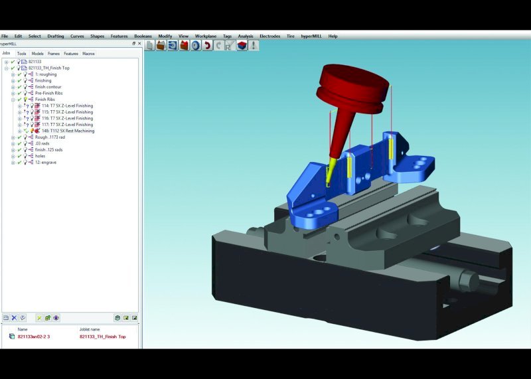Click the blue gear wheel toolbar icon
This screenshot has height=379, width=531.
coord(196,45)
